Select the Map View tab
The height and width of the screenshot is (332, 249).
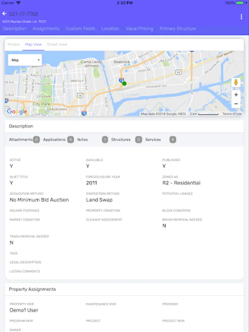[33, 44]
